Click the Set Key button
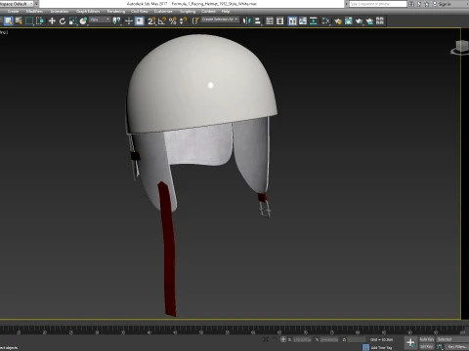The height and width of the screenshot is (351, 469). 427,347
